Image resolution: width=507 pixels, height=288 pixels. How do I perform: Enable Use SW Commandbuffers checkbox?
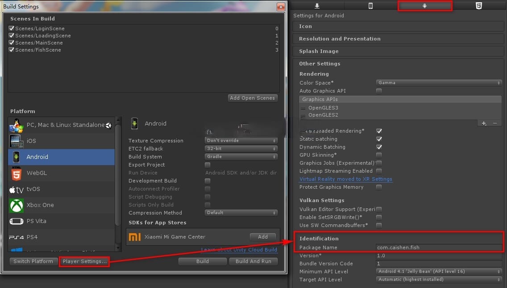tap(379, 225)
